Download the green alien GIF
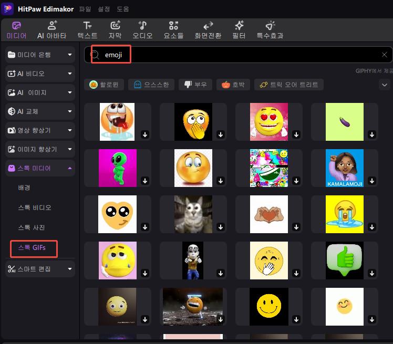This screenshot has width=393, height=344. pos(145,181)
